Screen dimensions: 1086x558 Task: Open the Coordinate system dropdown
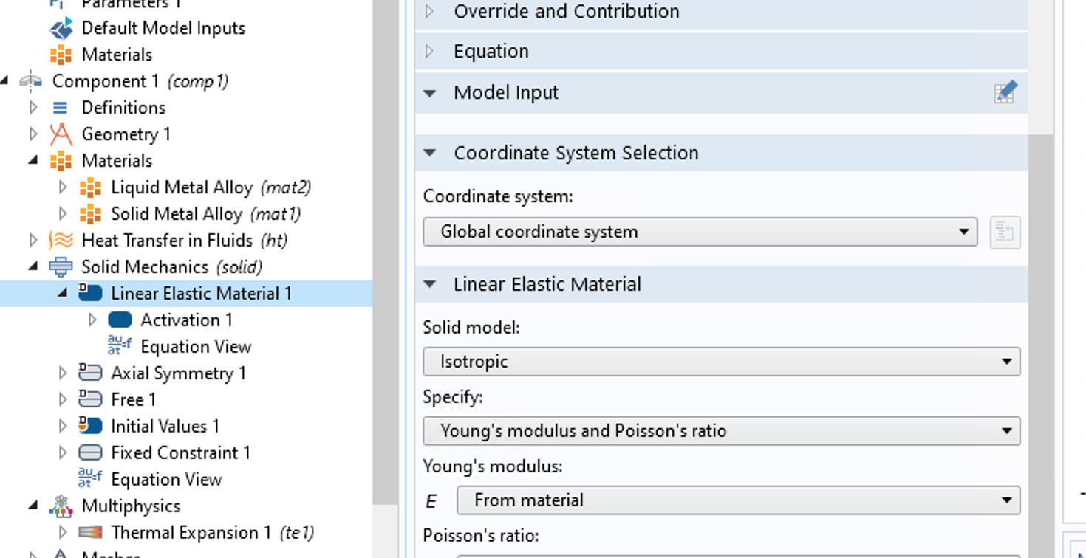pyautogui.click(x=700, y=232)
